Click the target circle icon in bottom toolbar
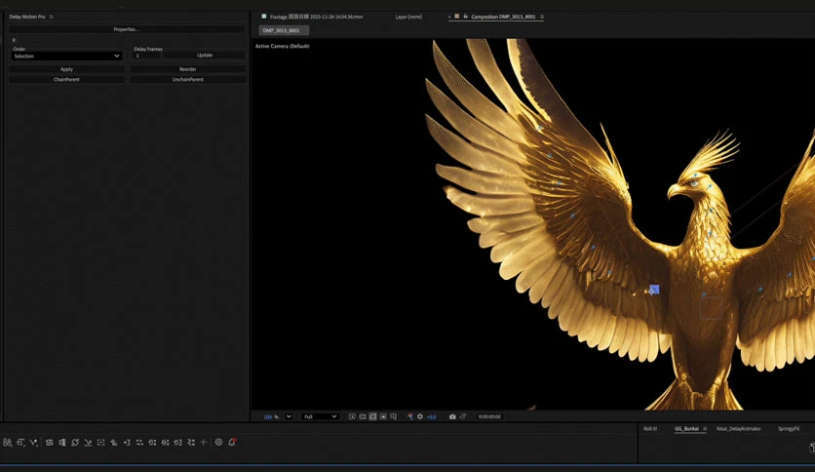 (x=218, y=443)
